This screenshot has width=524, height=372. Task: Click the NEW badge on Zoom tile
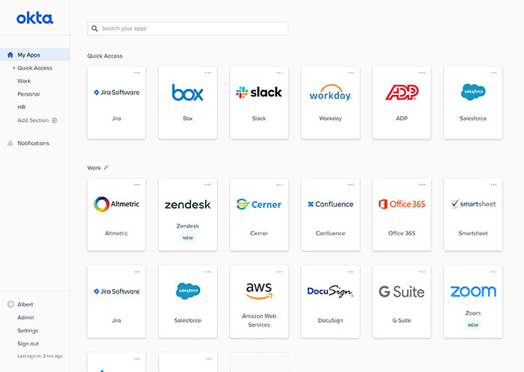pyautogui.click(x=473, y=325)
